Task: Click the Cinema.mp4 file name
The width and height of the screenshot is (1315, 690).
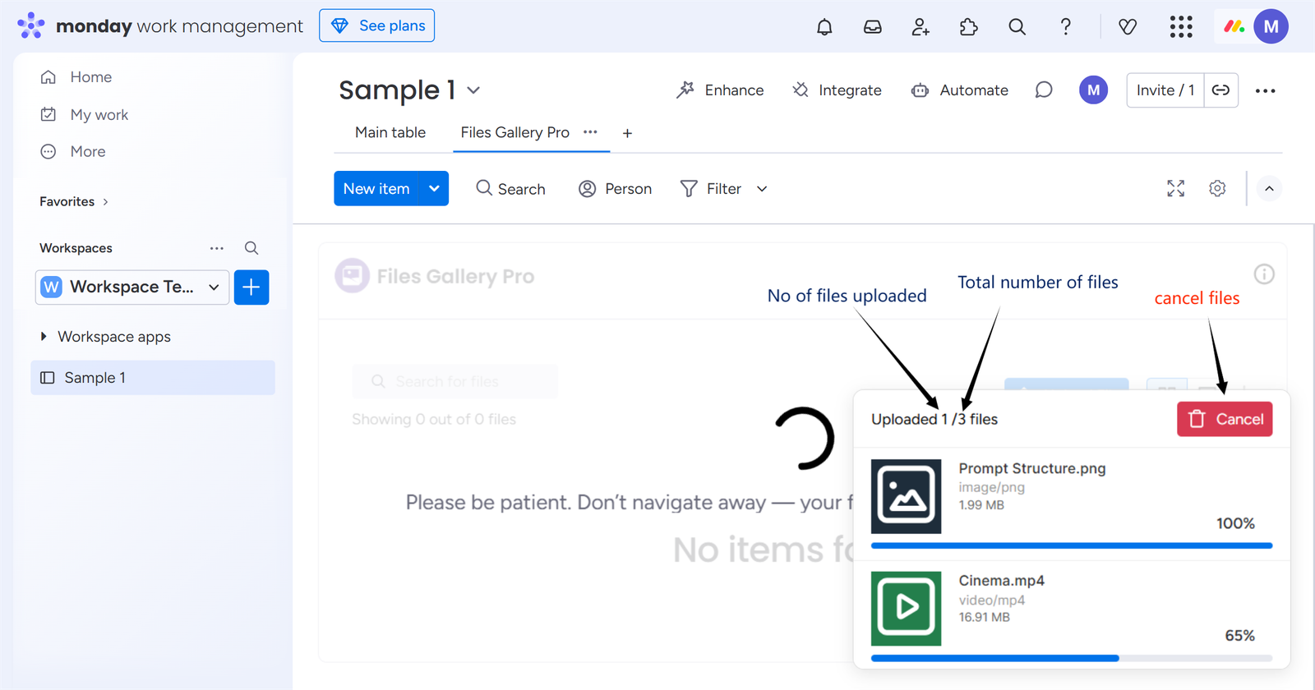Action: [1002, 581]
